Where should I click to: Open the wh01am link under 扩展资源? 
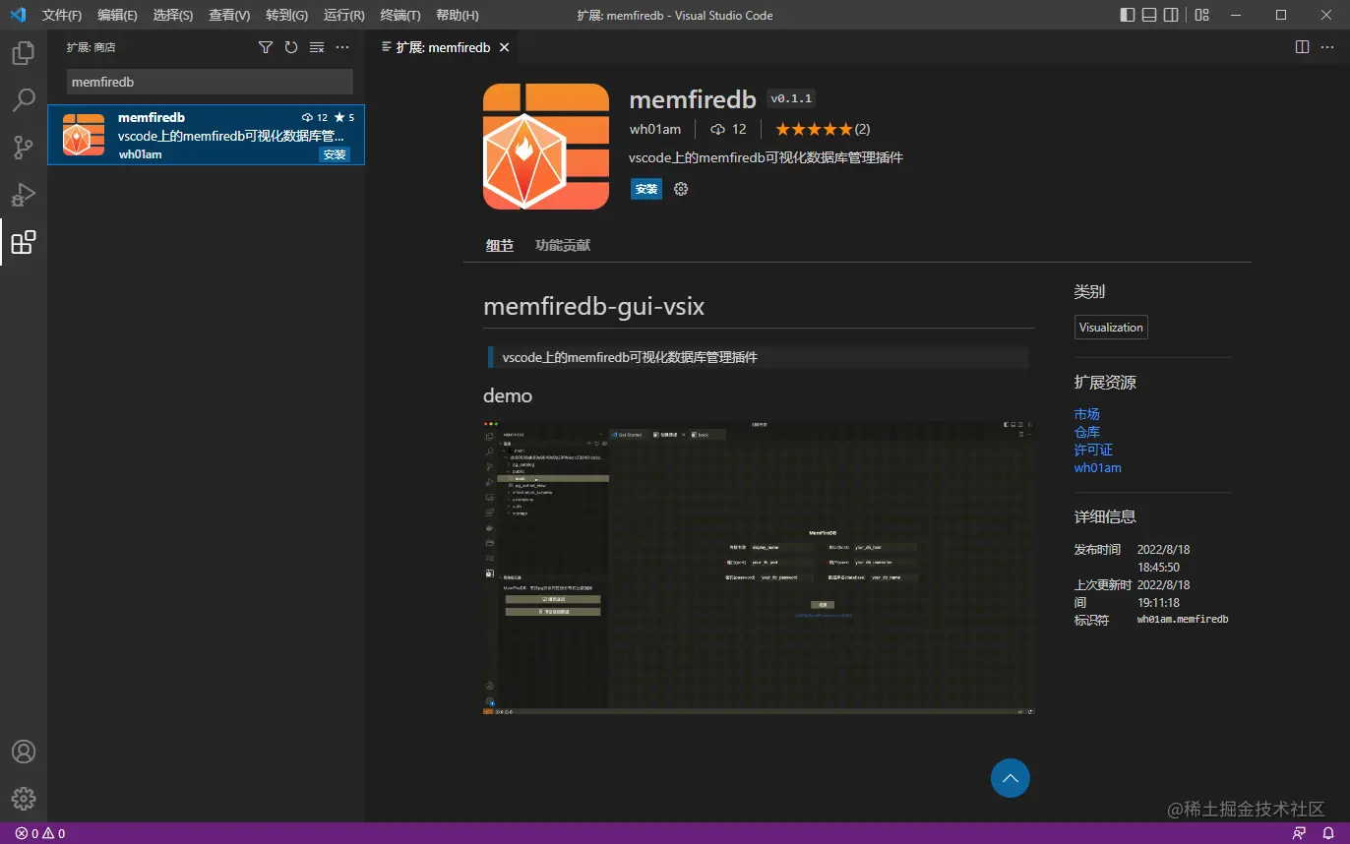(x=1098, y=467)
